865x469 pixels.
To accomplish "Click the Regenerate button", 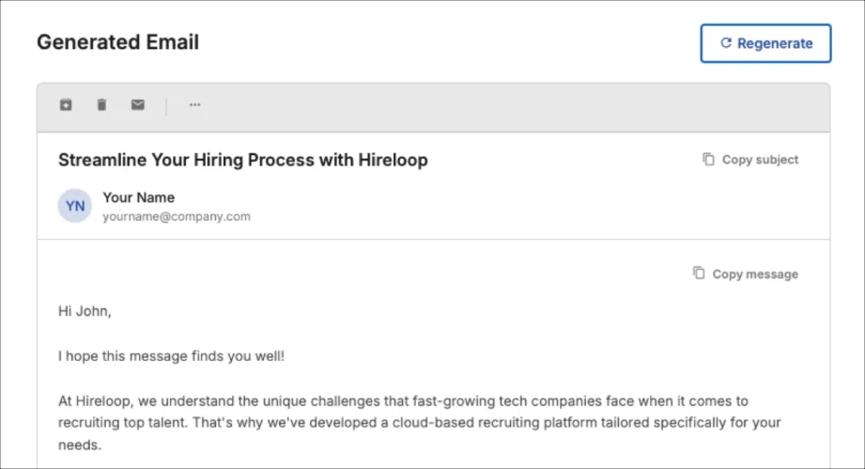I will (765, 43).
